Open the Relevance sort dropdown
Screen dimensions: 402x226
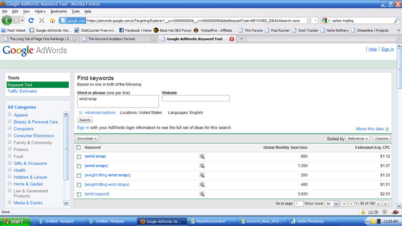pos(358,139)
